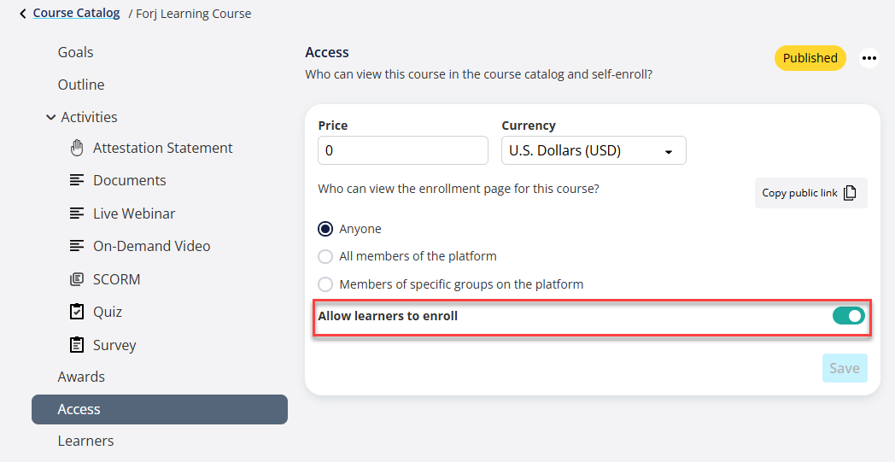The image size is (895, 462).
Task: Select the Anyone radio option
Action: (x=325, y=229)
